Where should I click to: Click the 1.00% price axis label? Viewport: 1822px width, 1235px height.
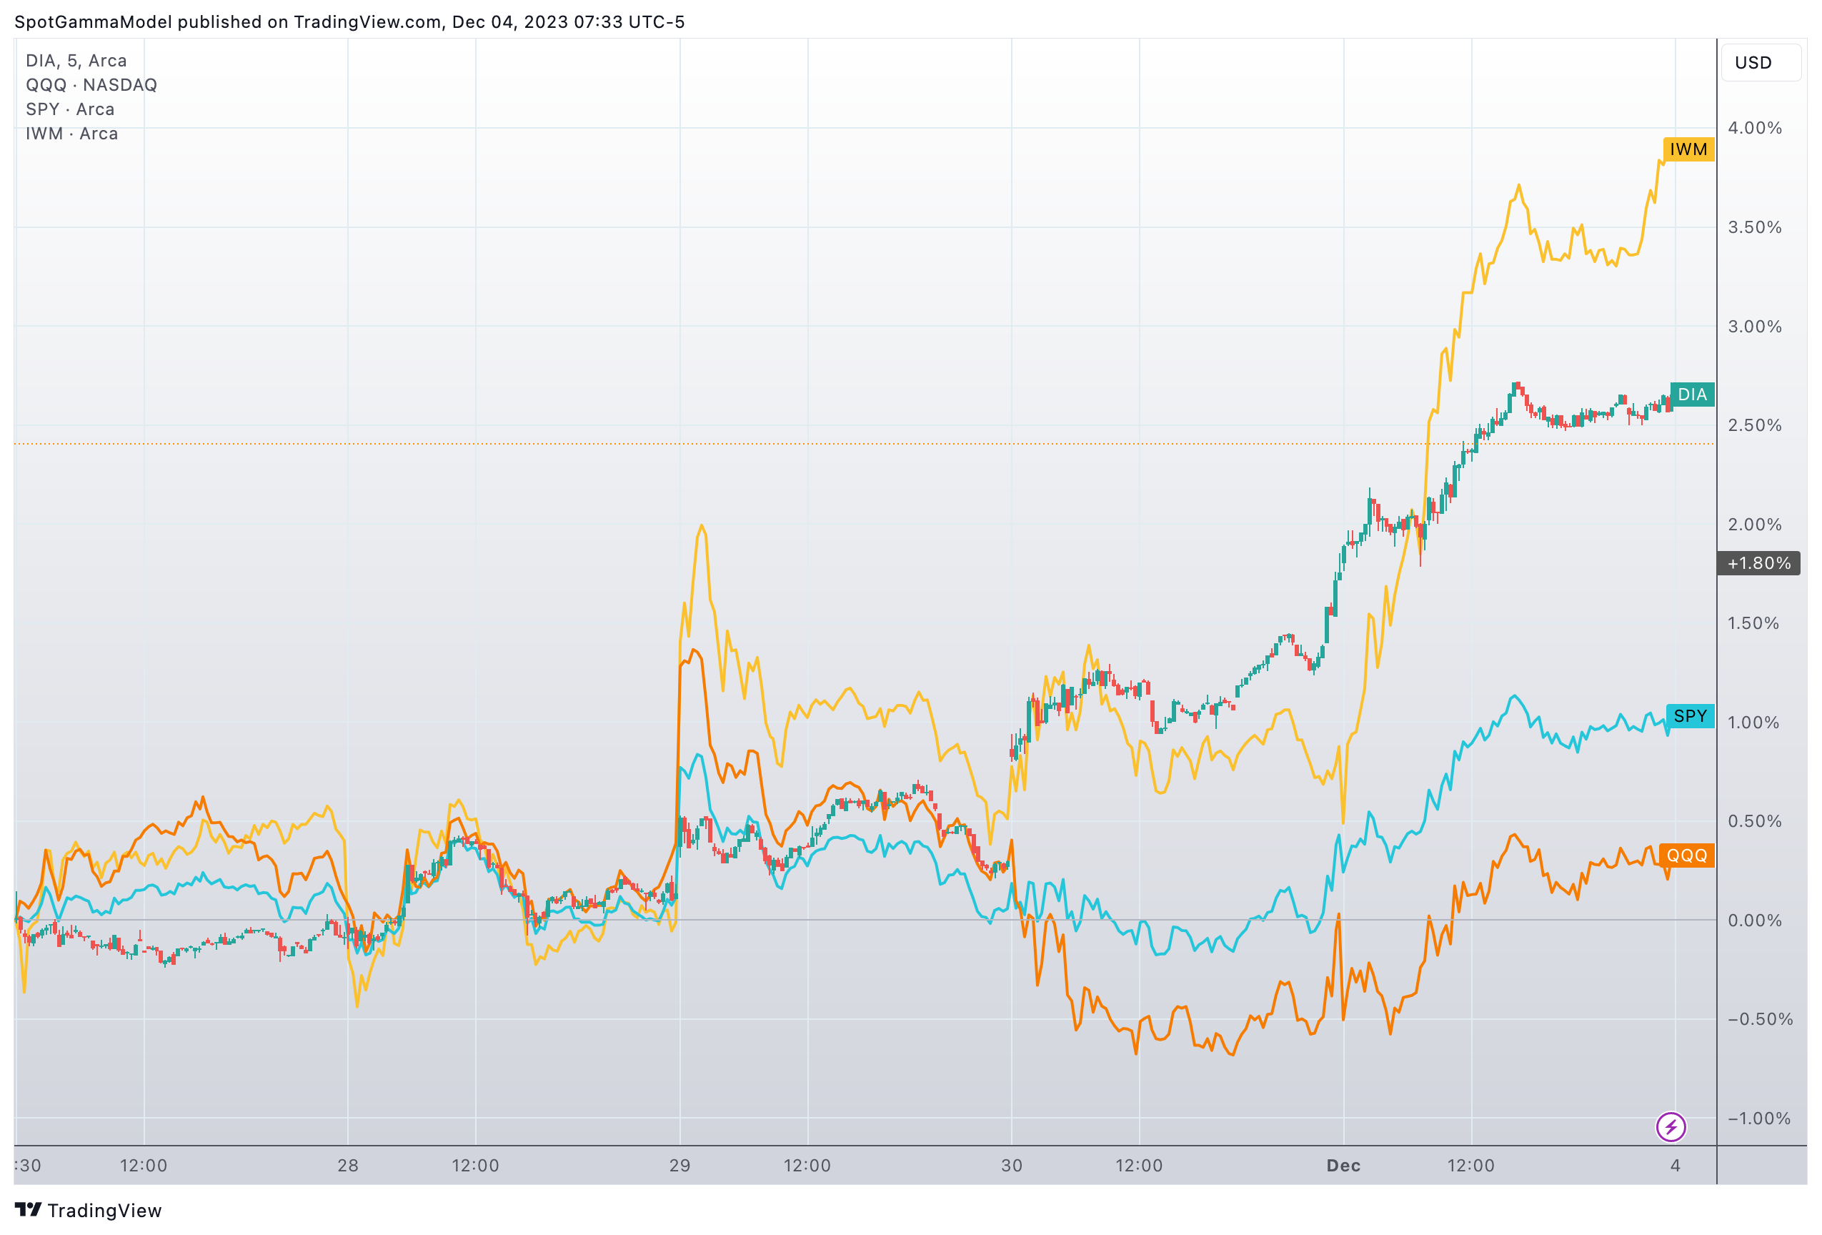tap(1755, 722)
